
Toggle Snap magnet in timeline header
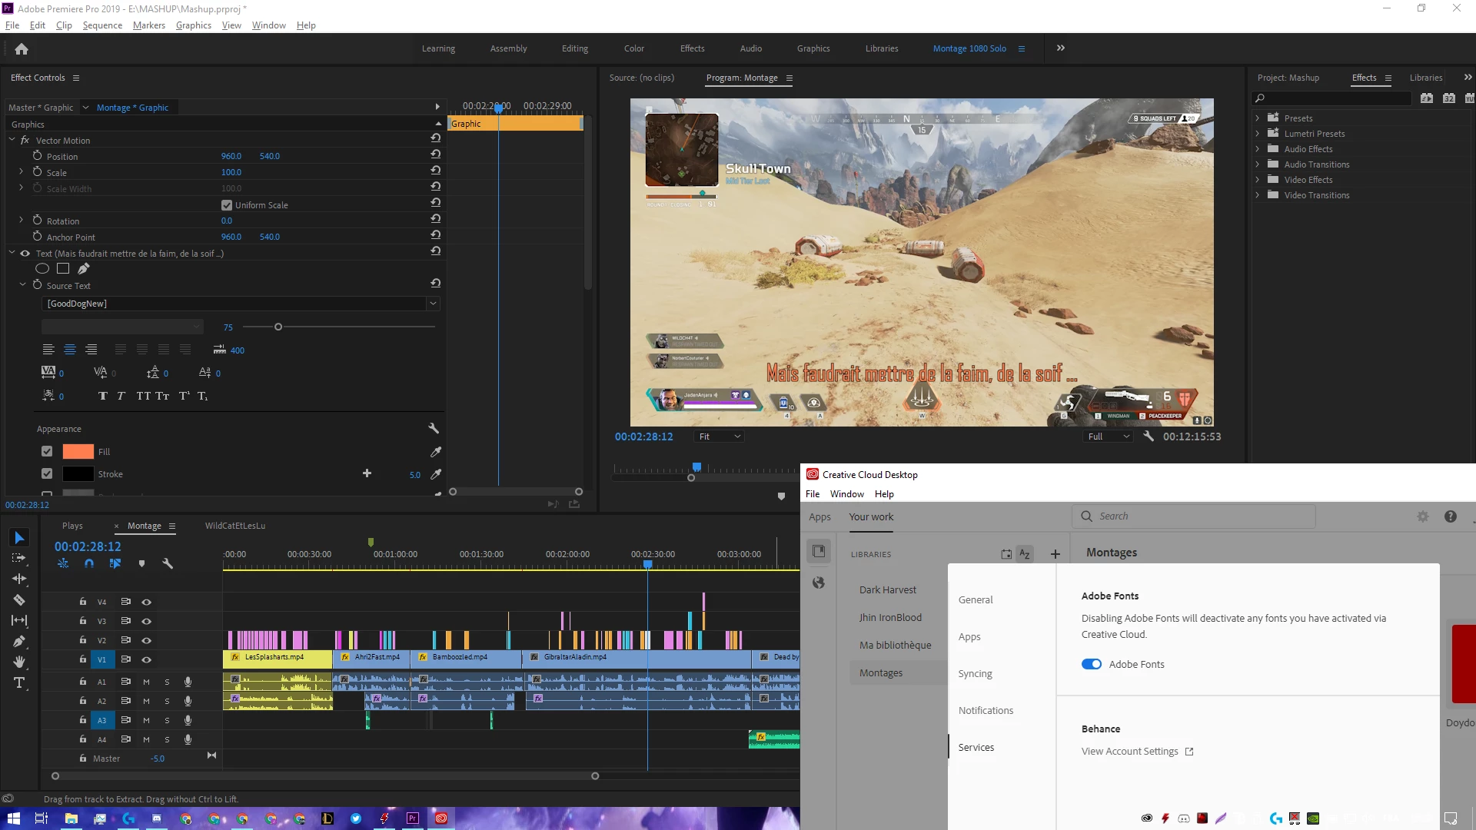click(x=89, y=563)
